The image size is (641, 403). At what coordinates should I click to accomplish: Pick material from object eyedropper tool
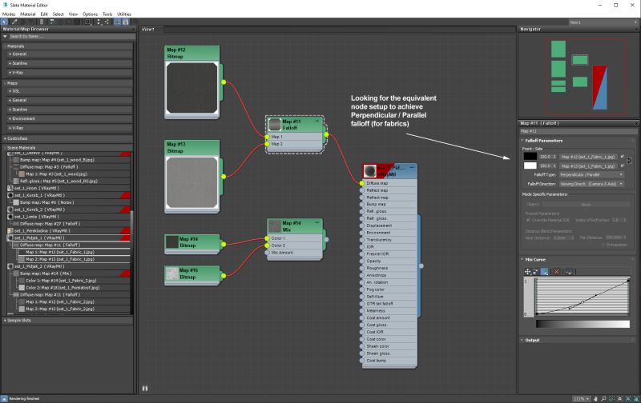pos(14,22)
